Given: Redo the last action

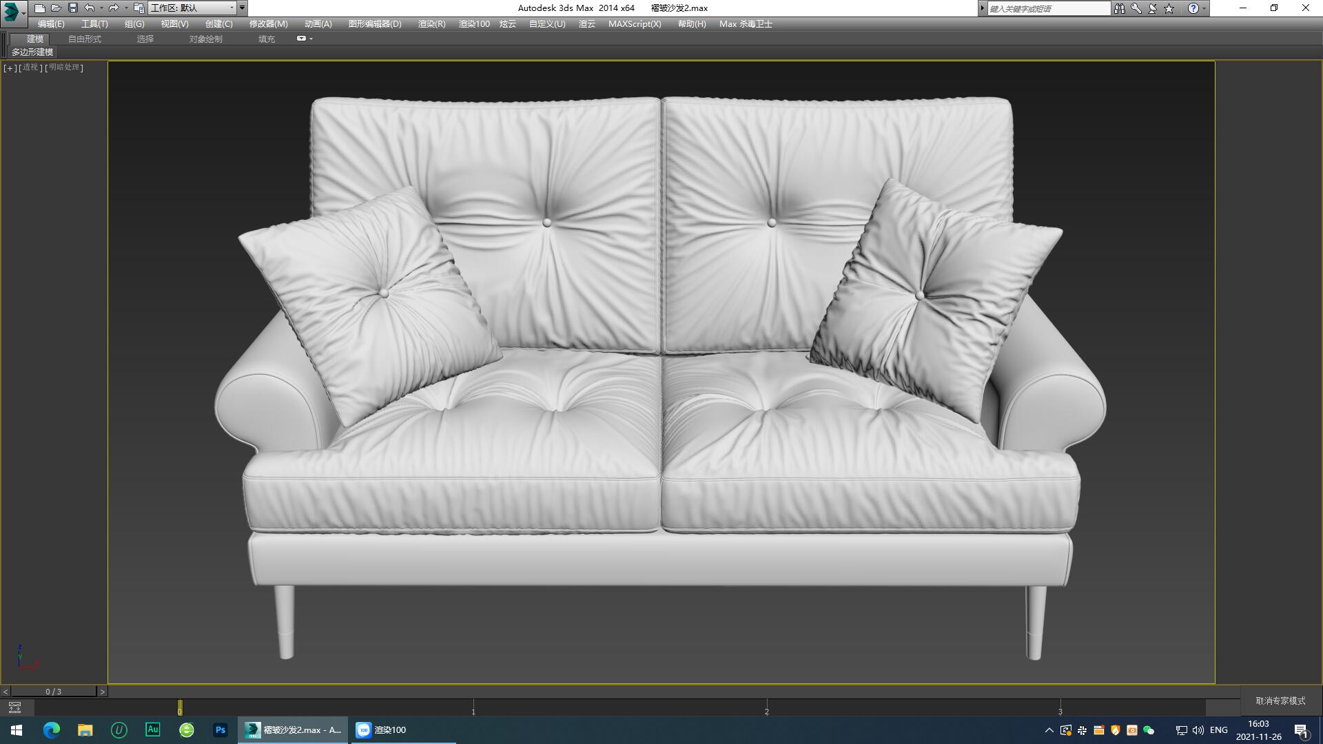Looking at the screenshot, I should 112,8.
